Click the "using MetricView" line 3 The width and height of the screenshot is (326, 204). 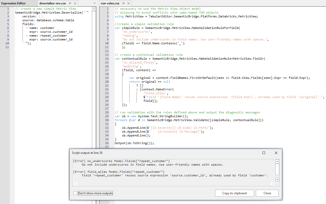(x=186, y=16)
